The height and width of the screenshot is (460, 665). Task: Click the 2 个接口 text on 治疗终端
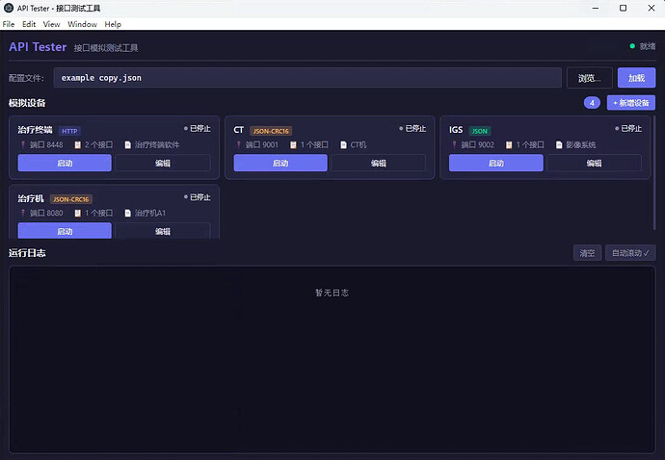pos(99,145)
